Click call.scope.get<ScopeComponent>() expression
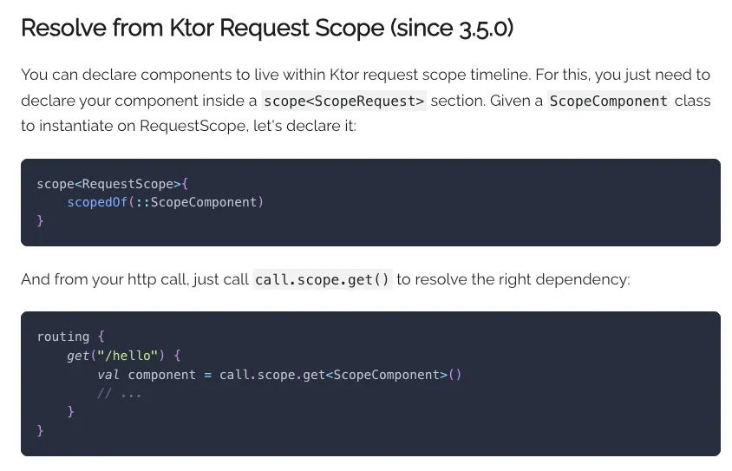Screen dimensions: 732x471 [x=340, y=375]
